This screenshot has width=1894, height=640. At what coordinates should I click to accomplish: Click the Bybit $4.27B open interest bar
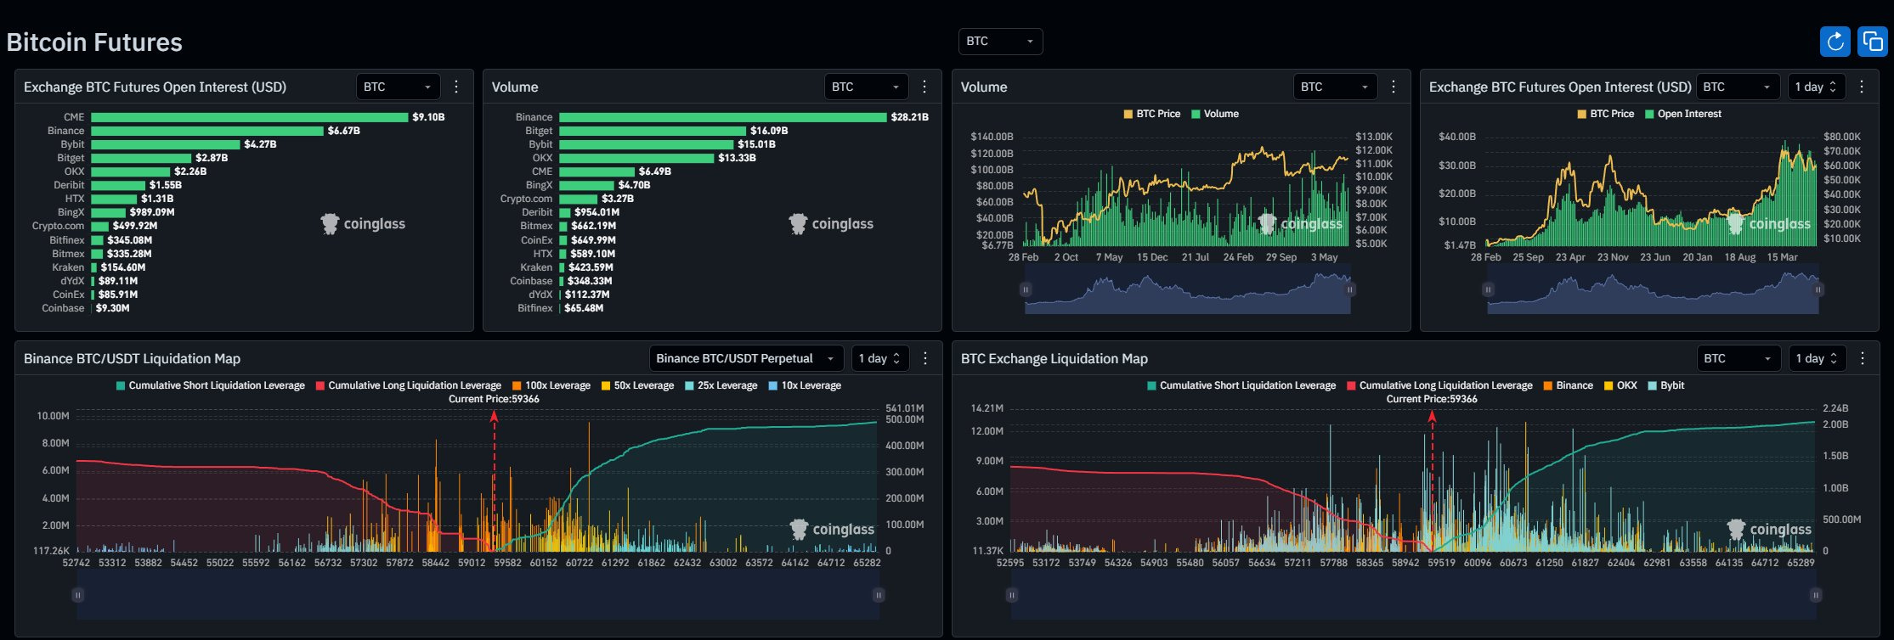click(x=166, y=144)
